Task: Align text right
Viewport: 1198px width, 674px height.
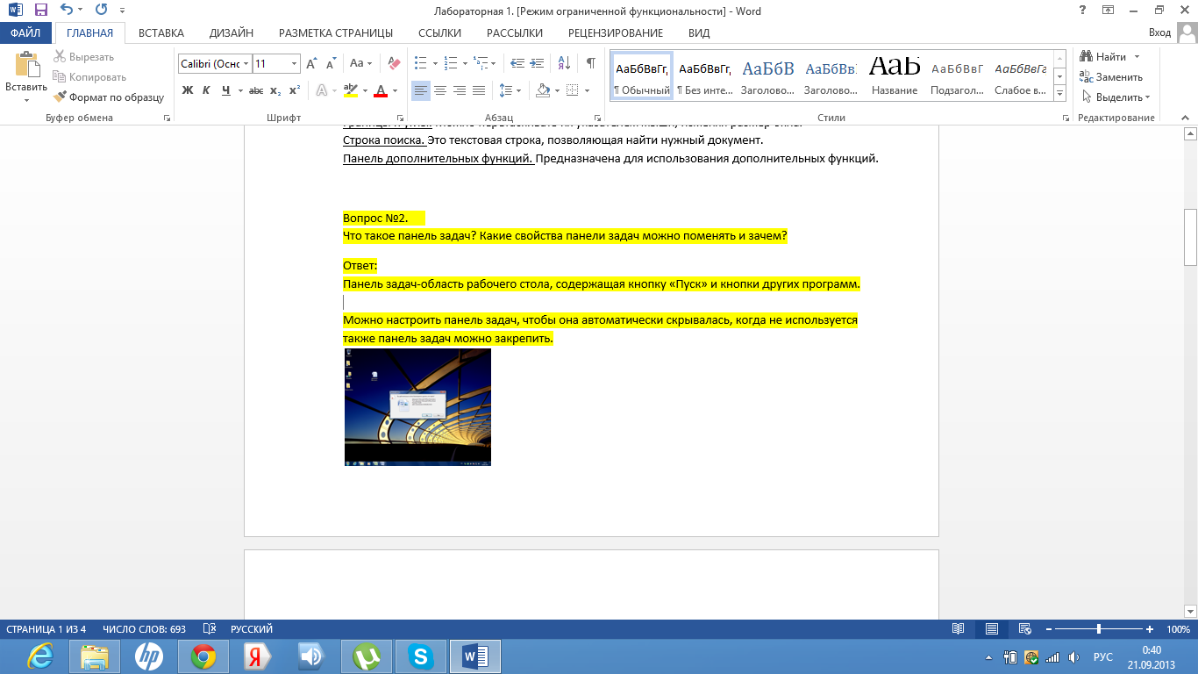Action: point(460,90)
